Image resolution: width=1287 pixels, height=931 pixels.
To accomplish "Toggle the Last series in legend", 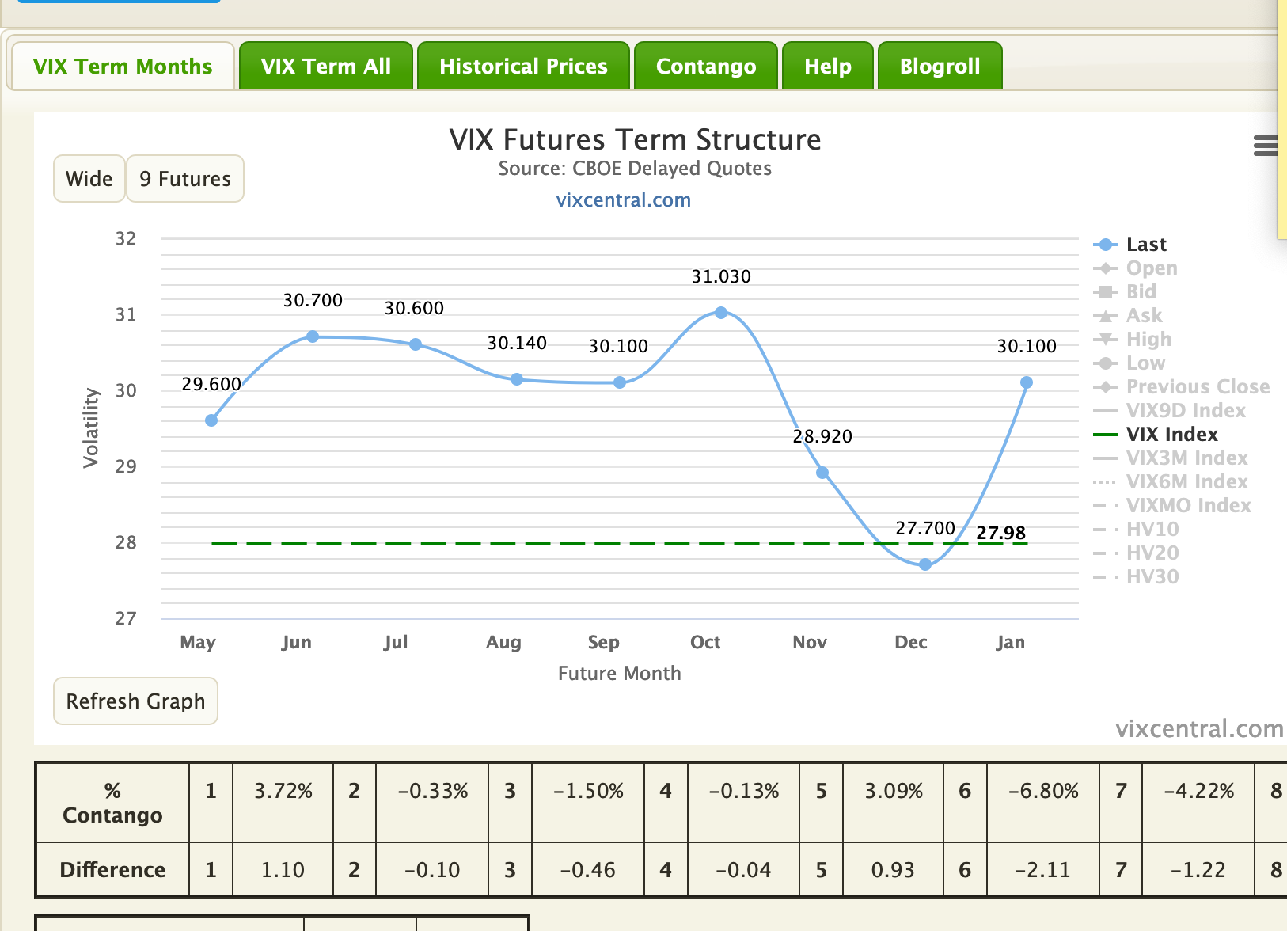I will [1130, 245].
